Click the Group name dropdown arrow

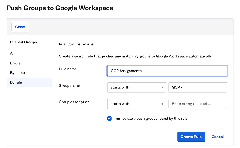pos(162,88)
